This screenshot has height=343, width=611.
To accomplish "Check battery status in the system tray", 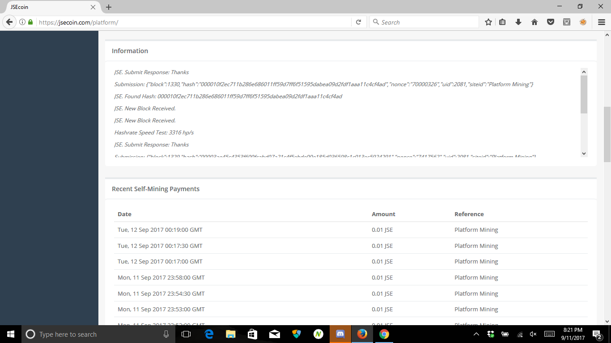I will click(505, 334).
